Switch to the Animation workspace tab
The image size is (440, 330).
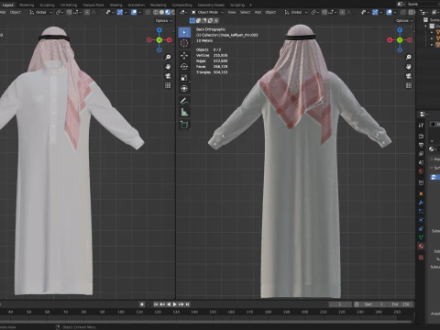coord(137,5)
